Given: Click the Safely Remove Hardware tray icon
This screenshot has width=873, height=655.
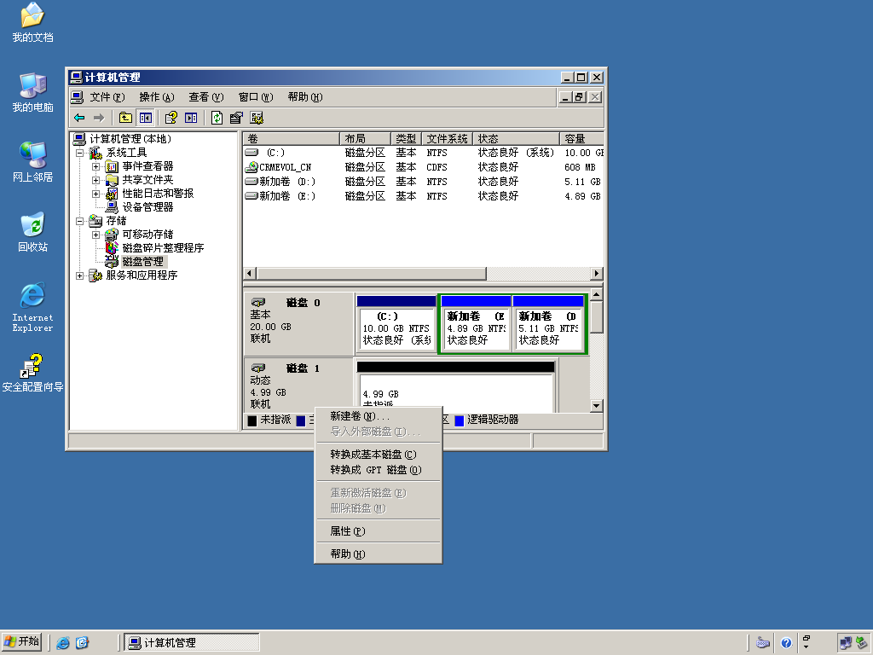Looking at the screenshot, I should point(861,643).
